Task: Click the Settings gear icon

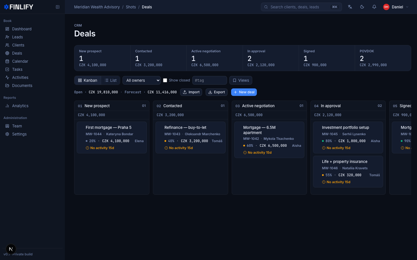Action: (7, 134)
